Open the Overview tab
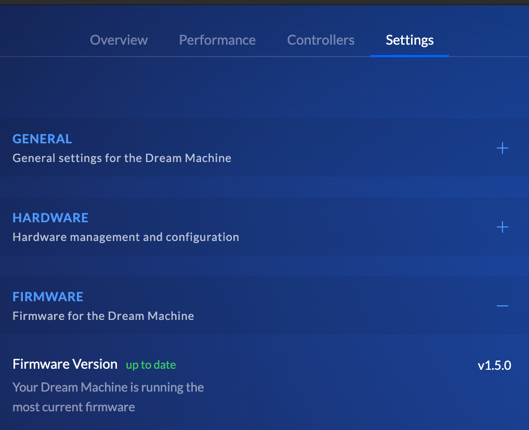This screenshot has height=430, width=529. [118, 40]
